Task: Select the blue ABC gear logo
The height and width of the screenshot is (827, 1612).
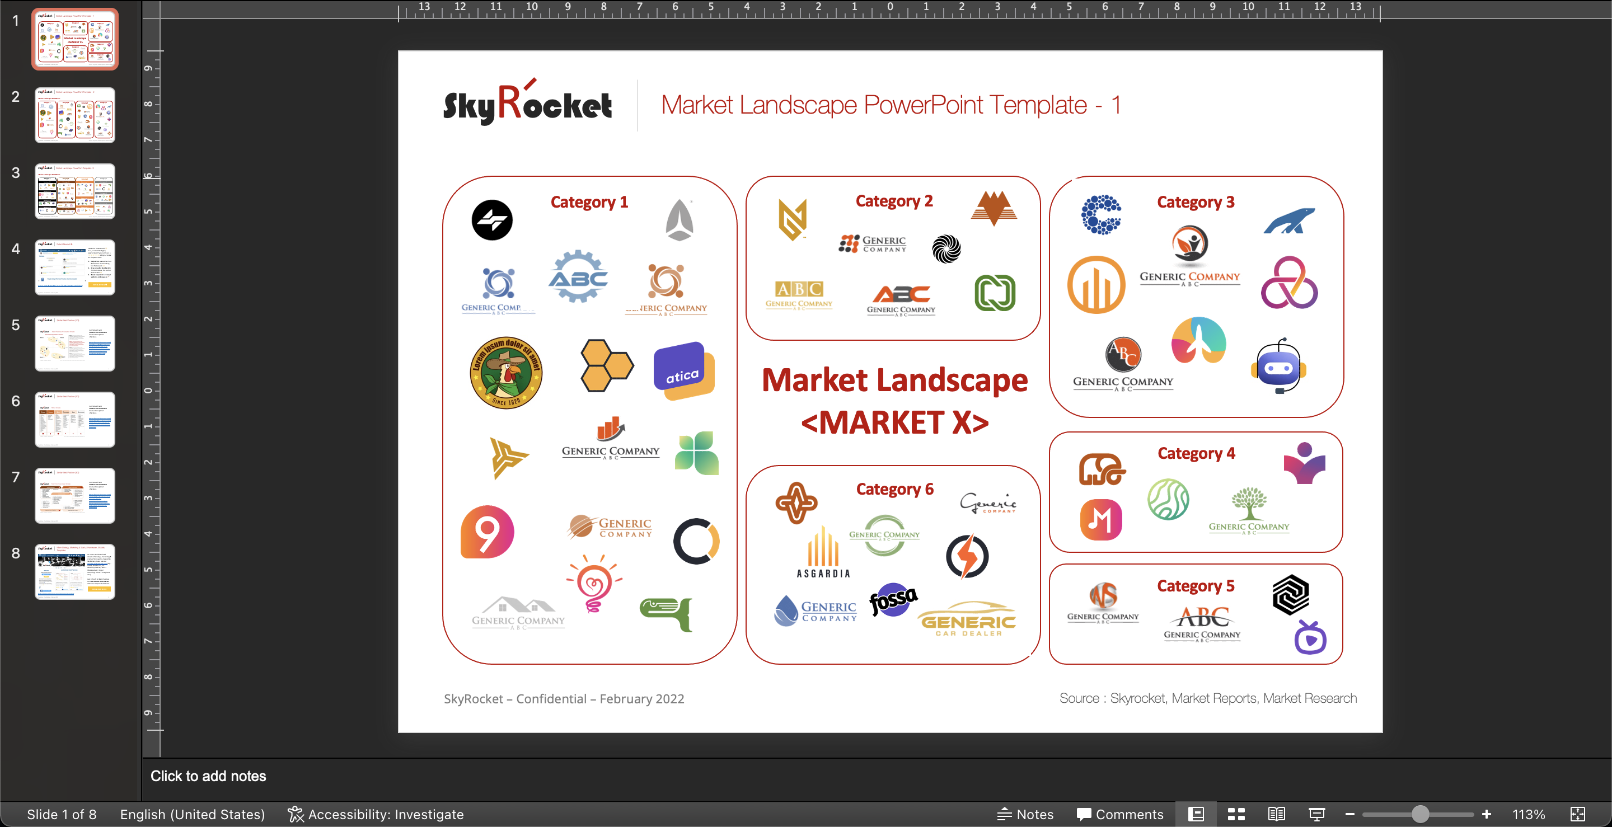Action: click(x=578, y=276)
